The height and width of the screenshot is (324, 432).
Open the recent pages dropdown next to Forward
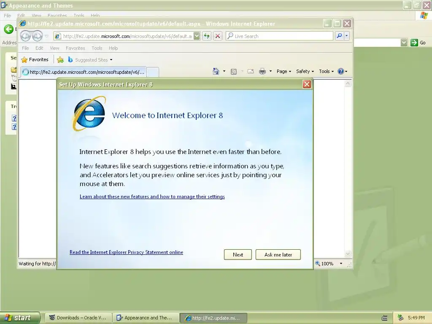click(46, 36)
